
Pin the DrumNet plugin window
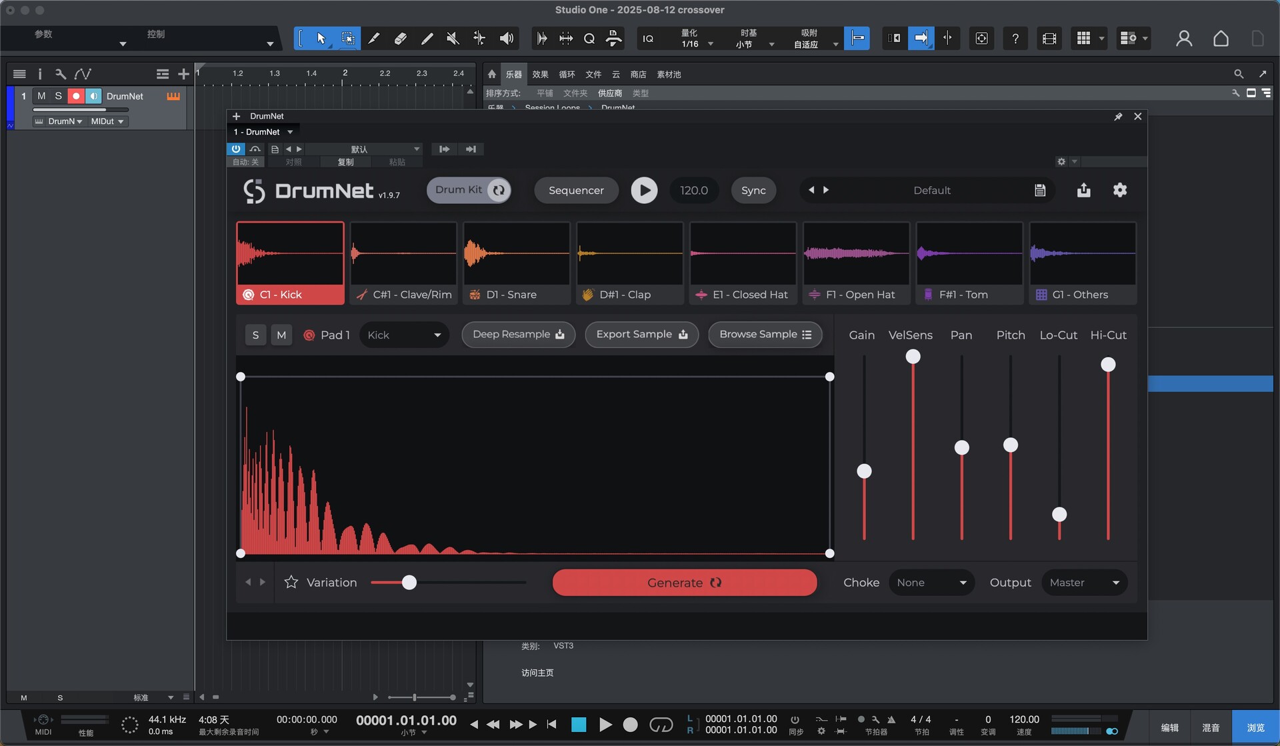click(x=1118, y=117)
